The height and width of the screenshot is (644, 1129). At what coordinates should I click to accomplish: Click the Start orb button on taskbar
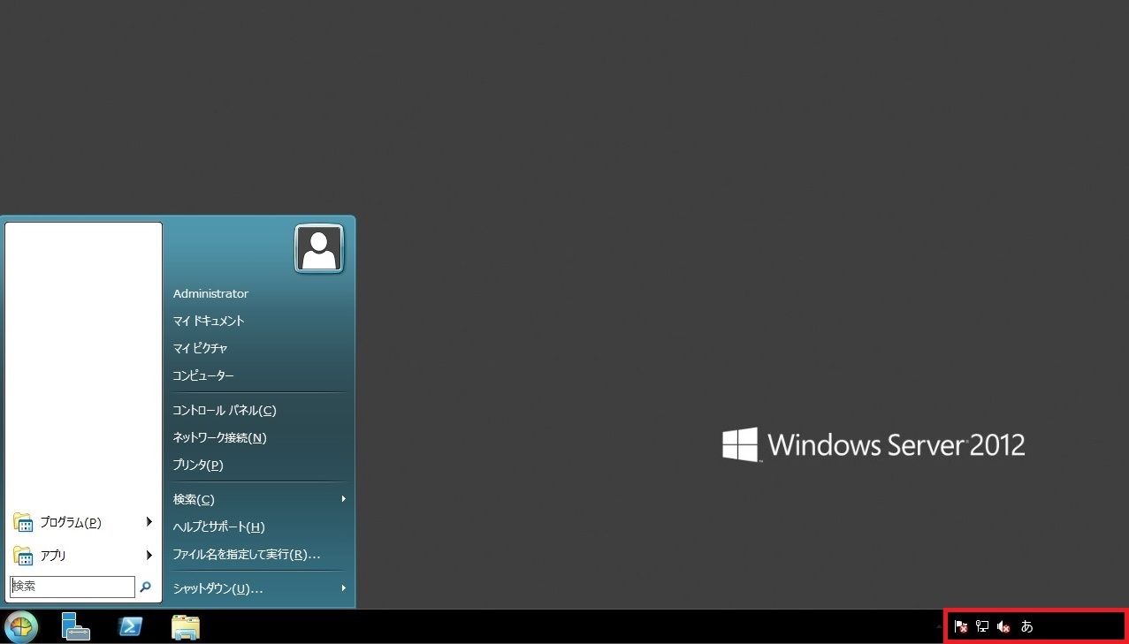tap(21, 626)
